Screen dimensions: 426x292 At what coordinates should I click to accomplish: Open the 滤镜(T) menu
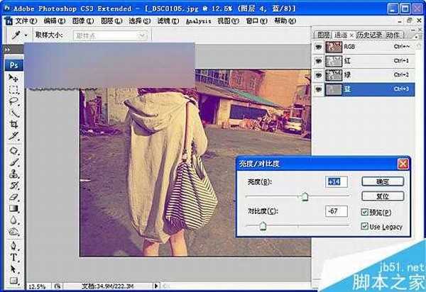tap(168, 21)
